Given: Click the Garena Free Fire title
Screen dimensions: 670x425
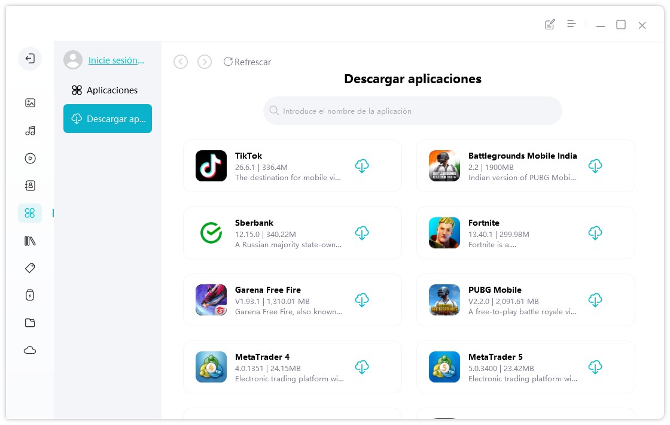Looking at the screenshot, I should coord(268,290).
